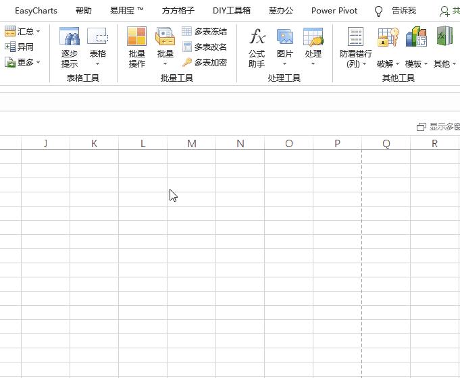Image resolution: width=460 pixels, height=378 pixels.
Task: Expand the 破解 dropdown arrow
Action: tap(397, 63)
